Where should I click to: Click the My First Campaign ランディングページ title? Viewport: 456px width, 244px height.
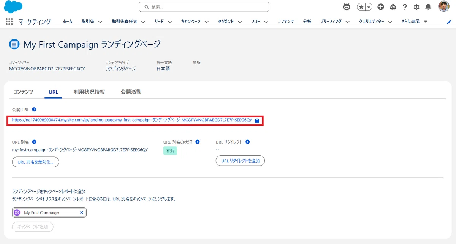[92, 44]
